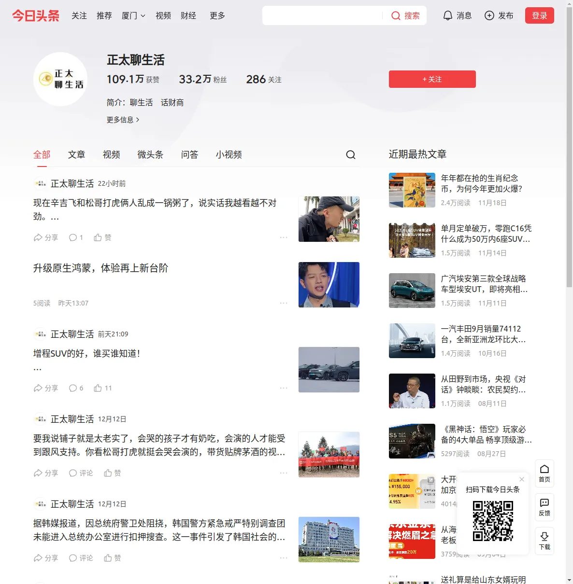The image size is (573, 584).
Task: Switch to the 文章 tab
Action: (77, 154)
